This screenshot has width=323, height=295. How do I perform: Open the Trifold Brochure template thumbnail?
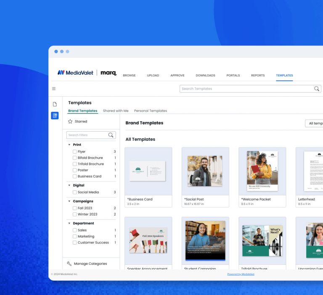262,240
